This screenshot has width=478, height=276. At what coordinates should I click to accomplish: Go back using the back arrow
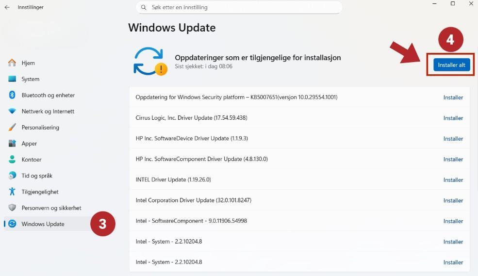(7, 7)
